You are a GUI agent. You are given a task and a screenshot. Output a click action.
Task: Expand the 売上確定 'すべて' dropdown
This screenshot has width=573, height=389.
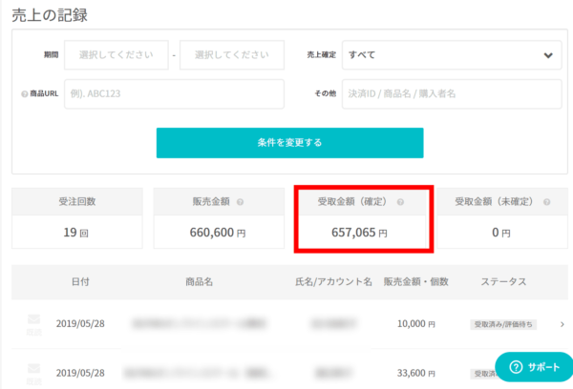452,55
